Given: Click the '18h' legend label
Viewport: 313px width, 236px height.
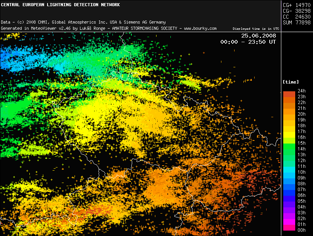Looking at the screenshot, I should [x=301, y=126].
